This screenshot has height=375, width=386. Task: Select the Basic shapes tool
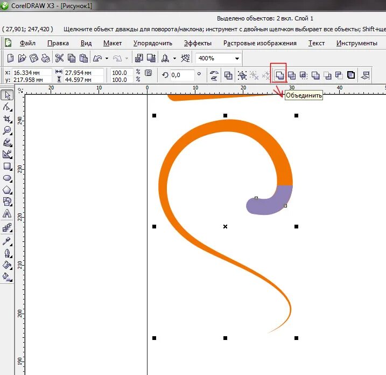(x=7, y=202)
